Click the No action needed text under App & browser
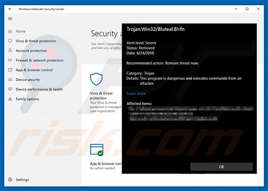Viewport: 268px width, 191px height. point(103,168)
